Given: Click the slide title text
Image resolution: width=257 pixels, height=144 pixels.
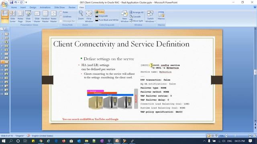Looking at the screenshot, I should click(x=121, y=44).
